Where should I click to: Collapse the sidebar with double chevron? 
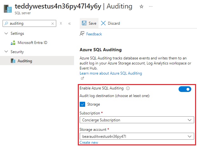(x=69, y=23)
